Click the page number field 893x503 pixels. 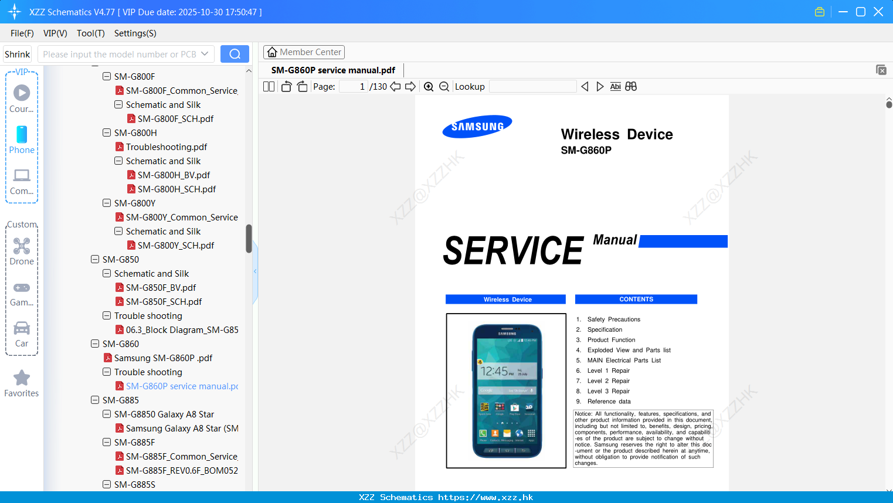(x=354, y=86)
